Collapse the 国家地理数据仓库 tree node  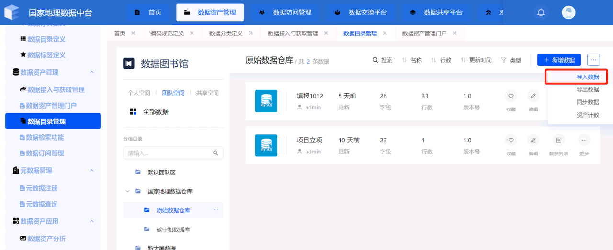click(x=127, y=191)
